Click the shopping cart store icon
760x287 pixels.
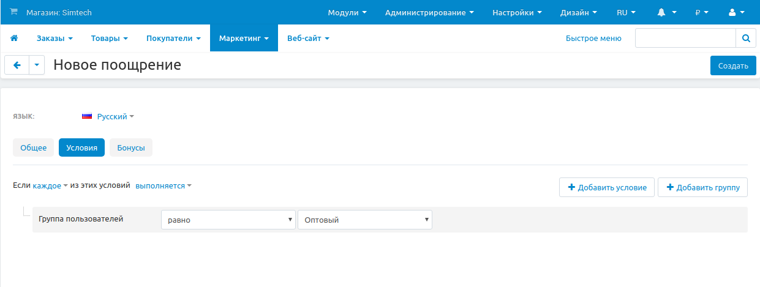14,12
